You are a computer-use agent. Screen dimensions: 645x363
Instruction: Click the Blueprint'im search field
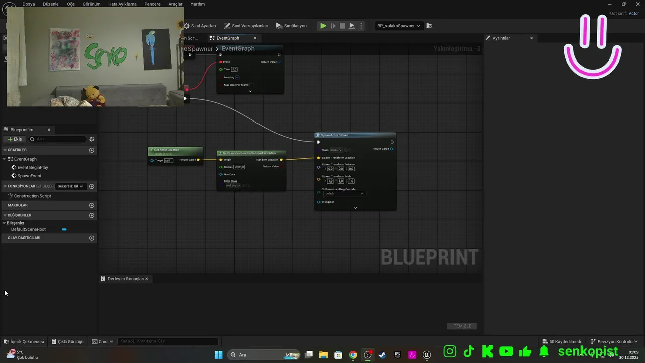(57, 139)
